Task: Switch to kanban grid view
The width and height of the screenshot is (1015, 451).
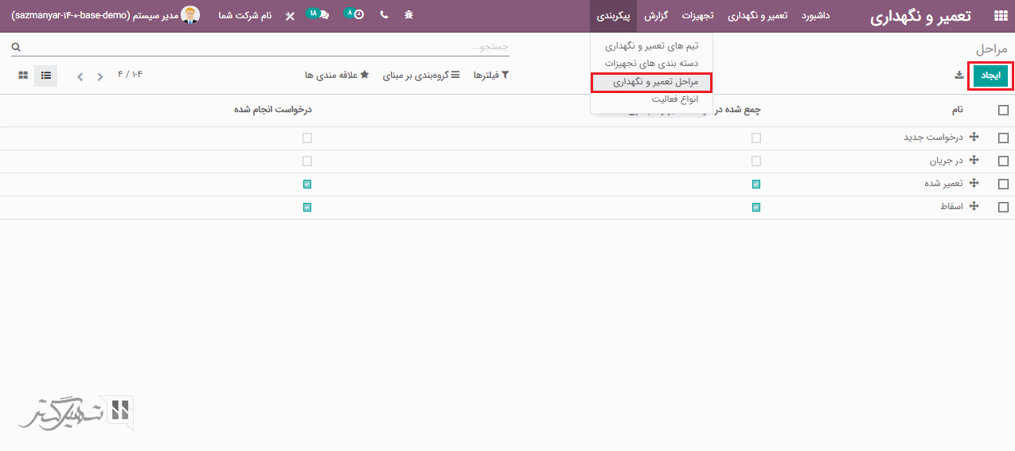Action: point(23,76)
